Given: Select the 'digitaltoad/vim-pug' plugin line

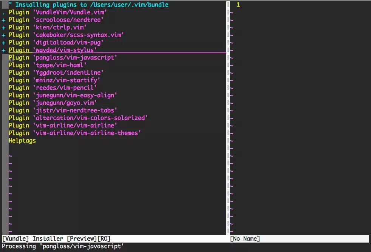Looking at the screenshot, I should [x=56, y=43].
